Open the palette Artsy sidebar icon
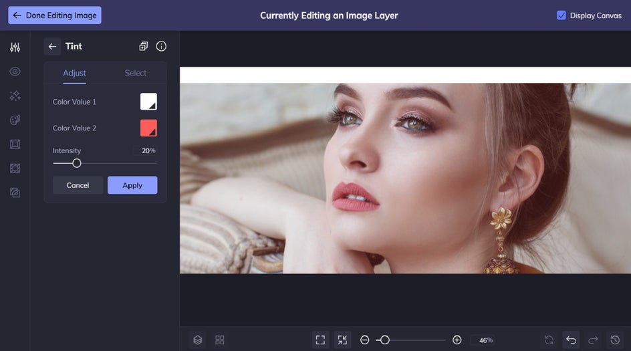Viewport: 631px width, 351px height. pos(15,120)
